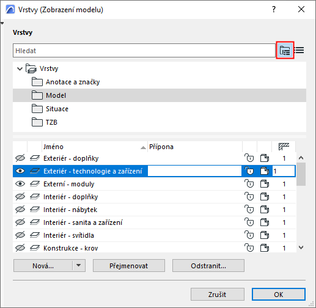Viewport: 316px width, 308px height.
Task: Select the Interiér - svítidla layer name
Action: 68,235
